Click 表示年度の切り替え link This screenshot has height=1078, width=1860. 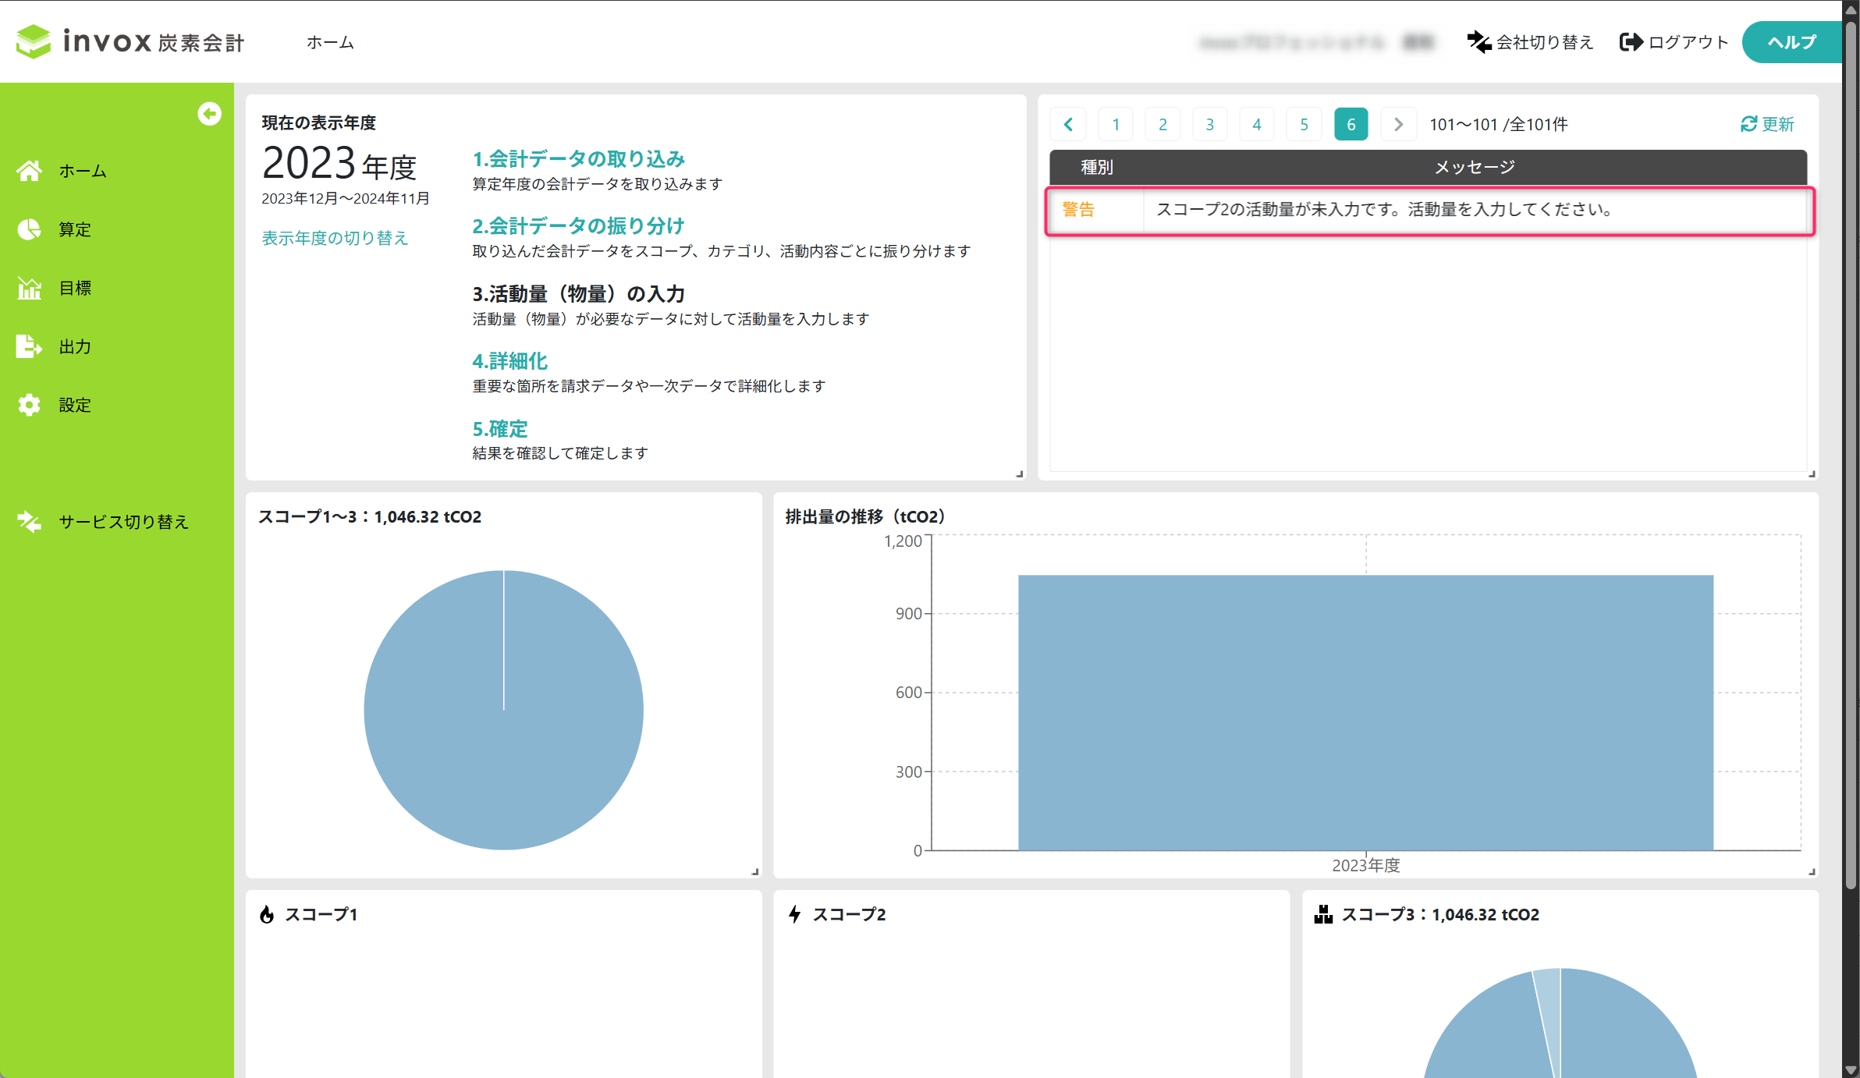click(335, 238)
